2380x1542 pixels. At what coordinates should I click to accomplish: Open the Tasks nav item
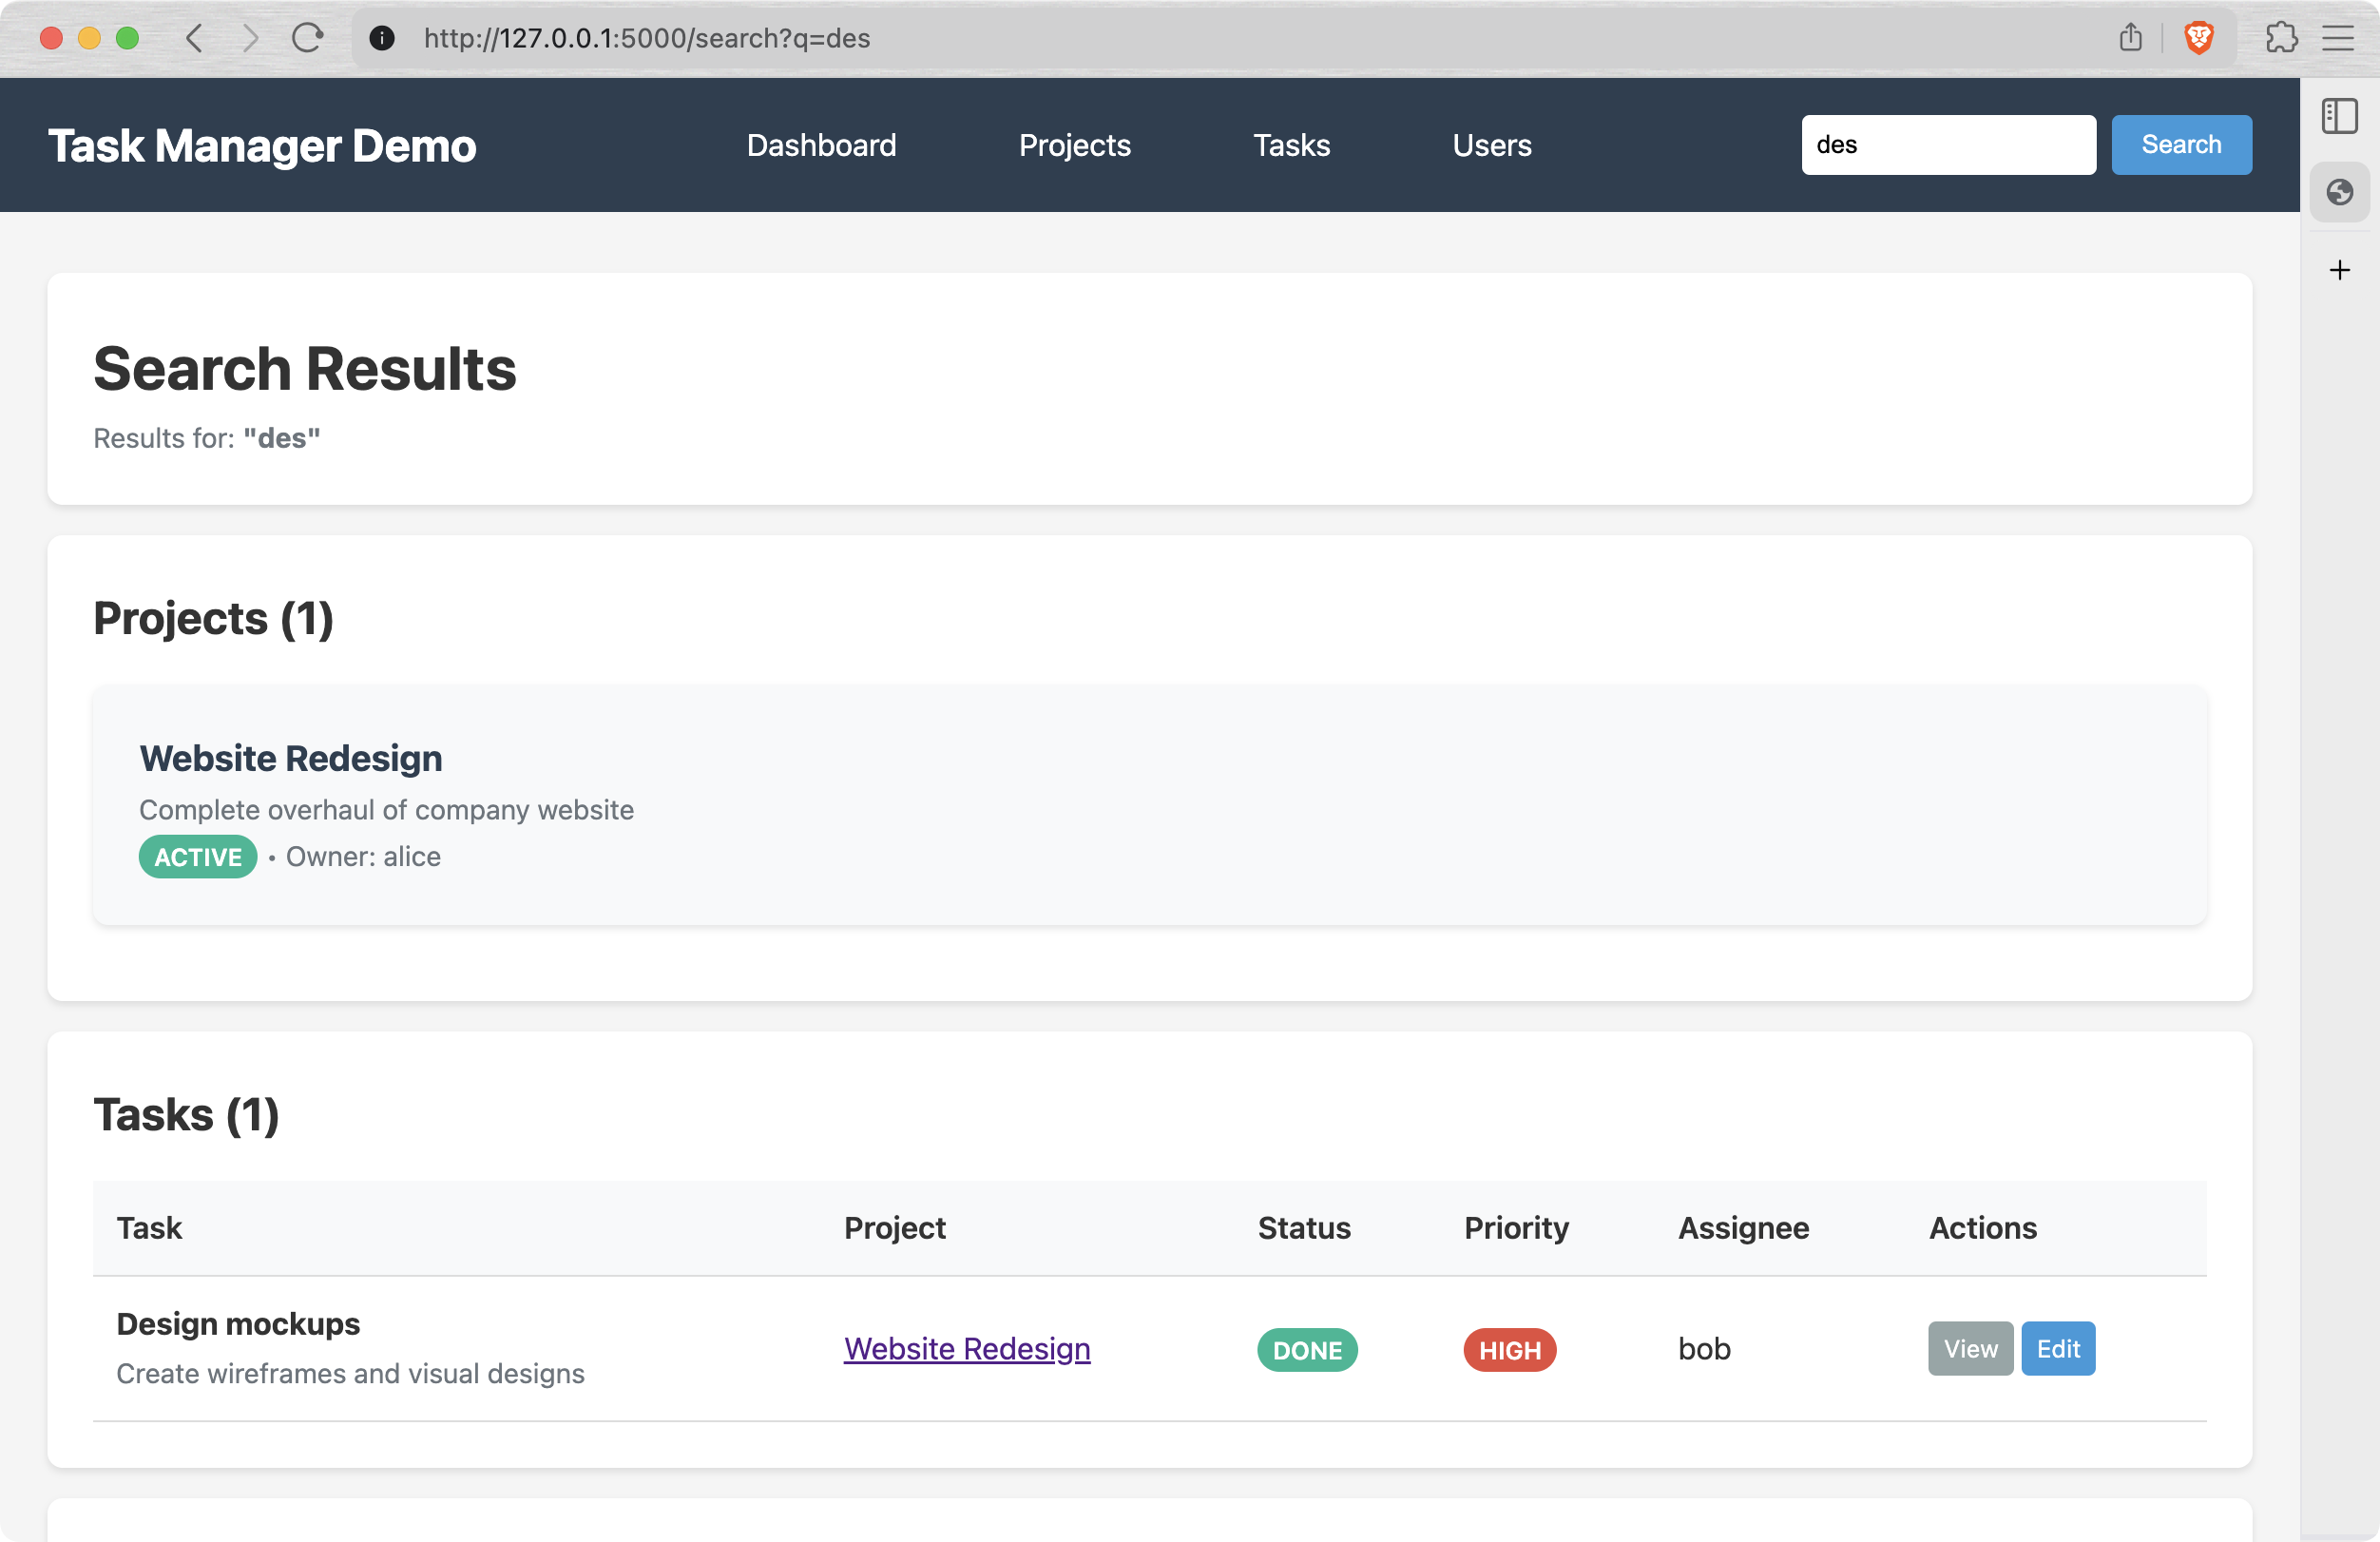click(x=1291, y=145)
